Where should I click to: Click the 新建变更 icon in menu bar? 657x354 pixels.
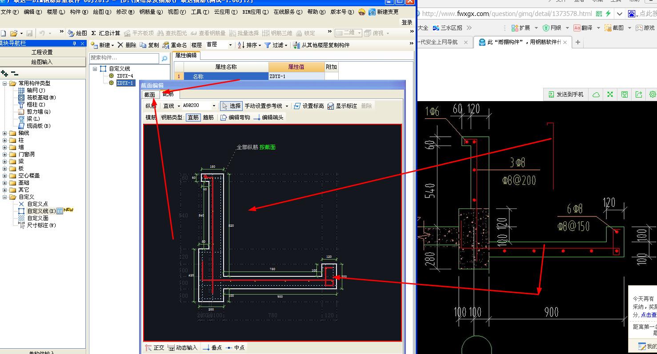pos(372,12)
